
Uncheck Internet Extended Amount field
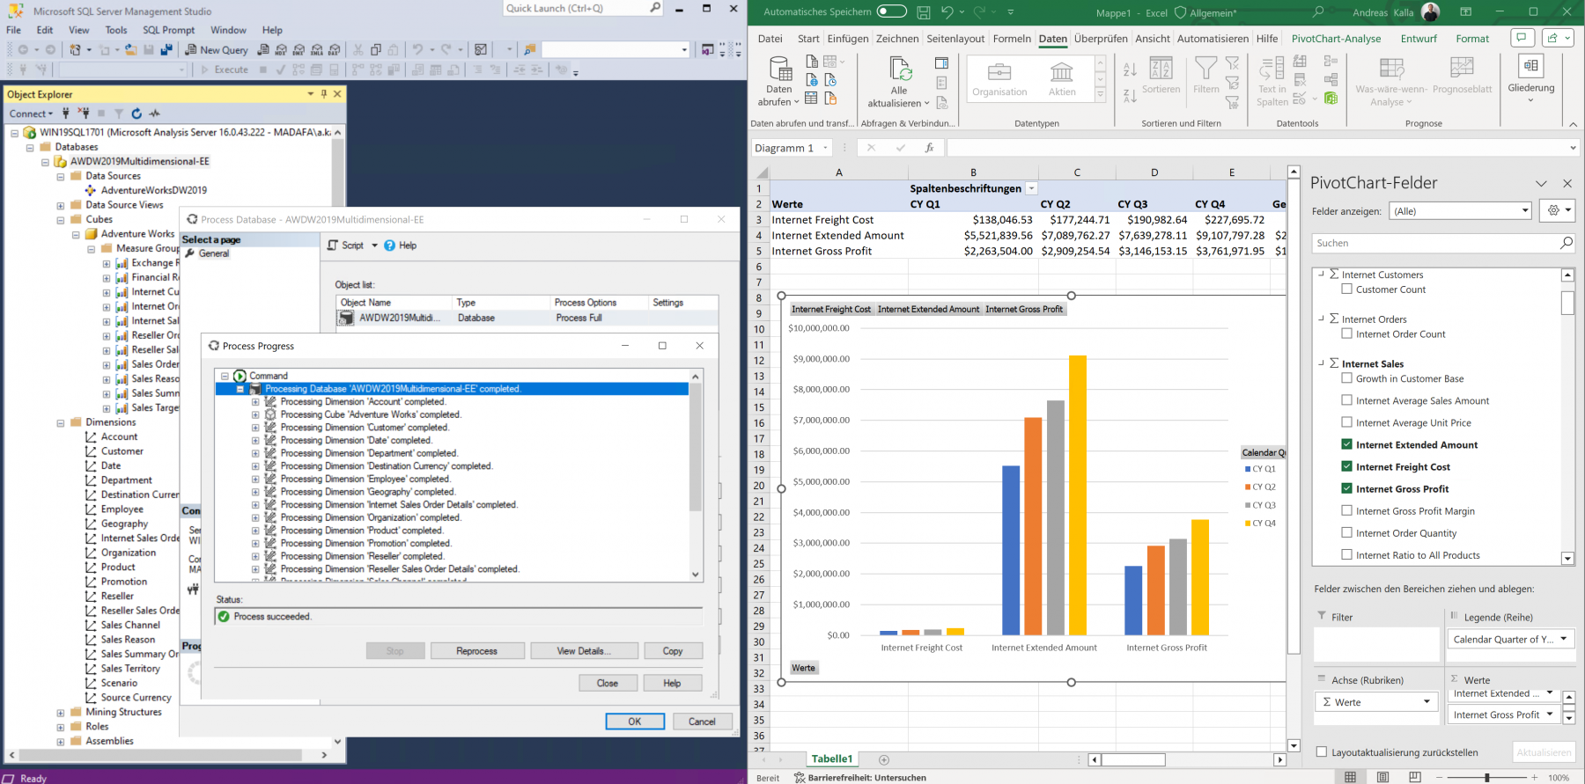1346,444
